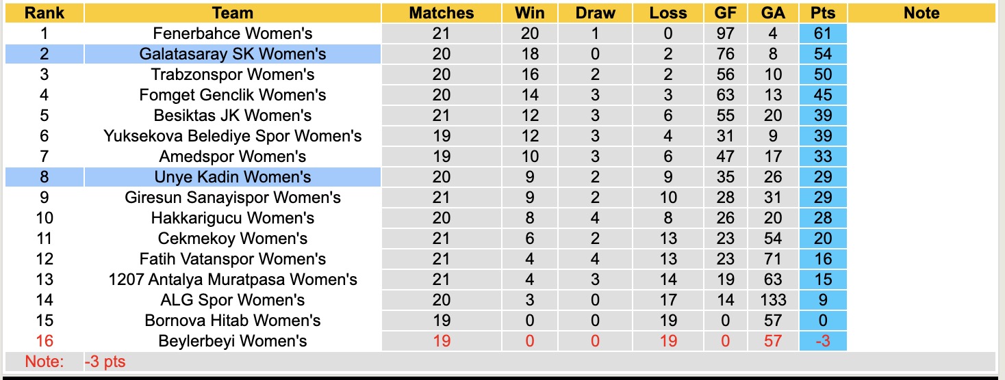Select Besiktas JK Women's team name
This screenshot has width=1005, height=380.
point(233,116)
